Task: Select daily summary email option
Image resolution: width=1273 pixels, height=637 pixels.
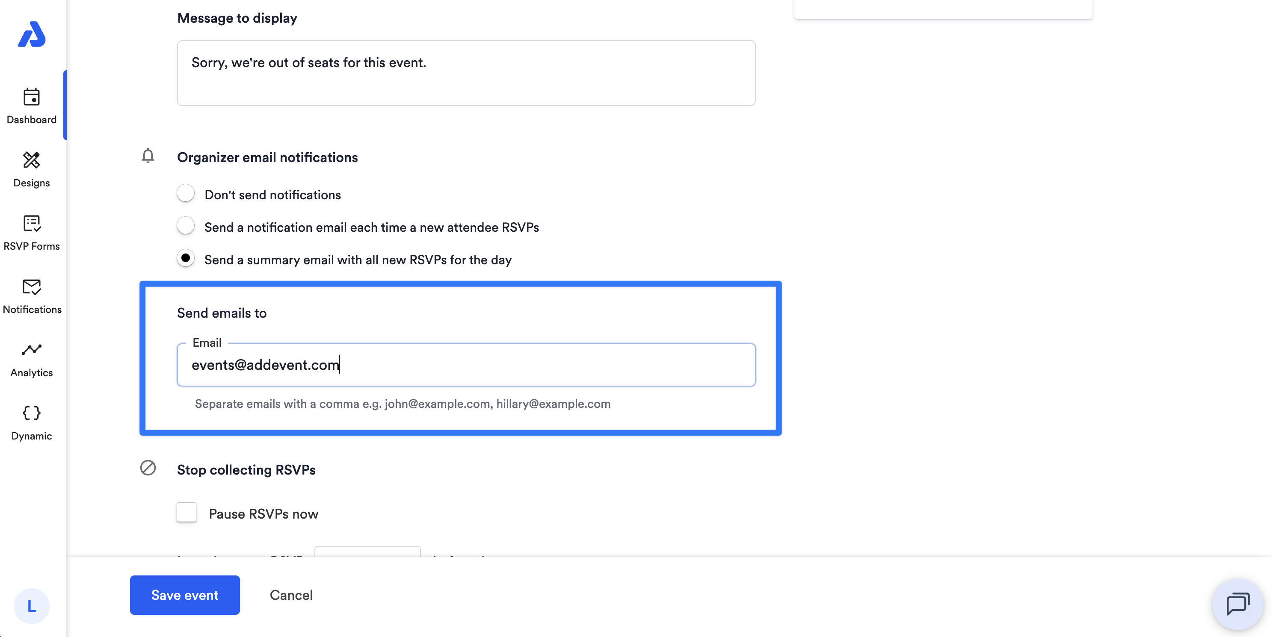Action: tap(186, 258)
